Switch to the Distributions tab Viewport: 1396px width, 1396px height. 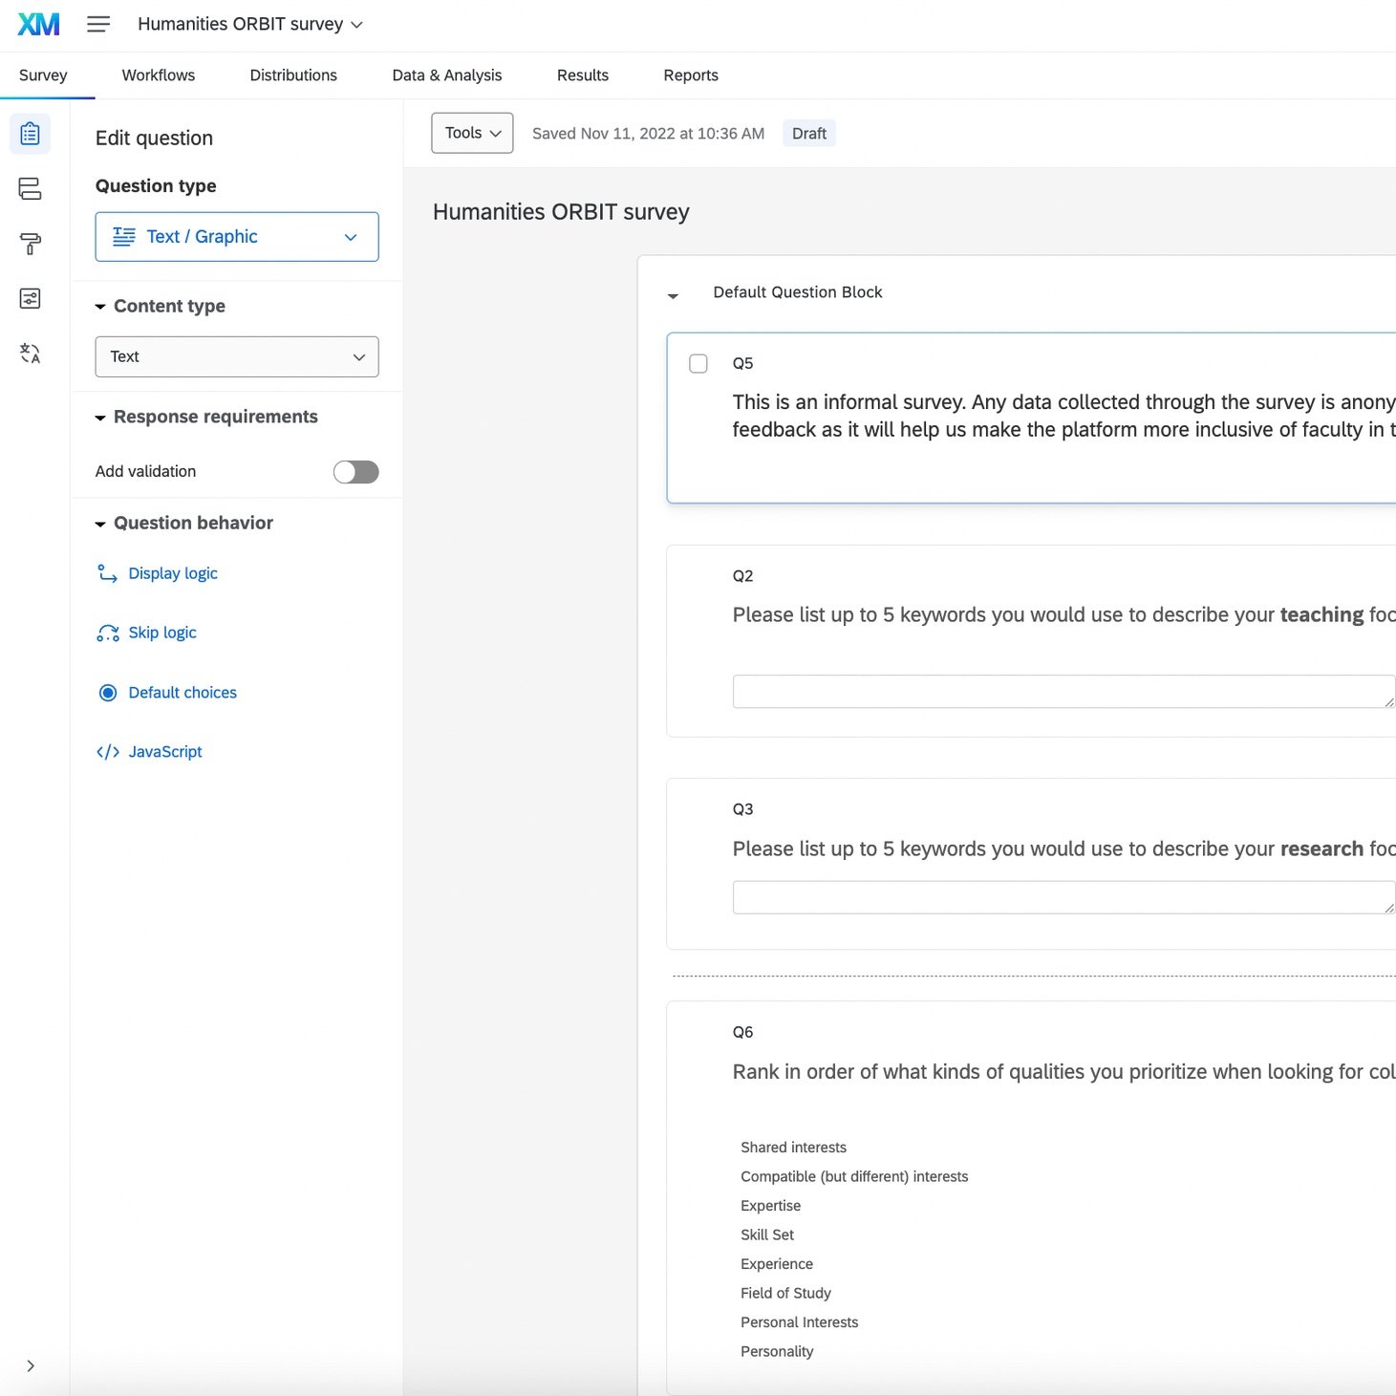pyautogui.click(x=293, y=75)
